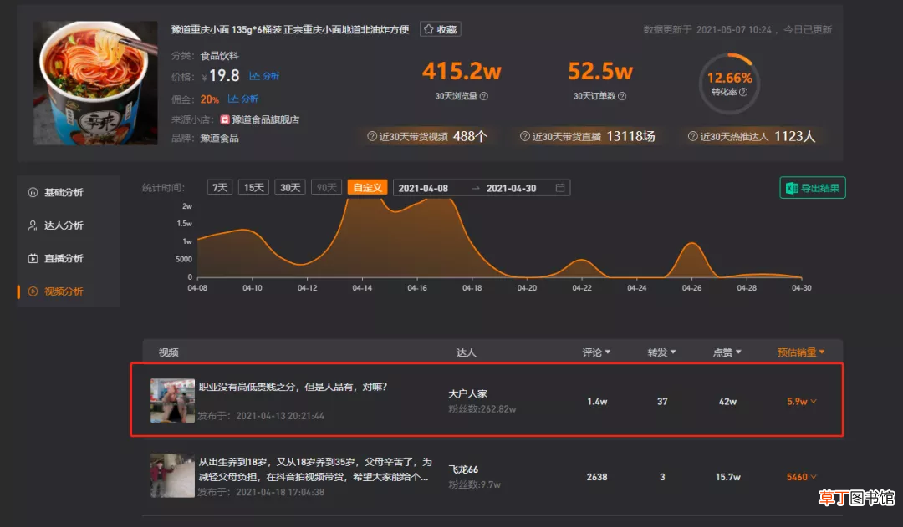Expand 5.9w sales chevron in first row
The height and width of the screenshot is (527, 903).
pyautogui.click(x=814, y=402)
